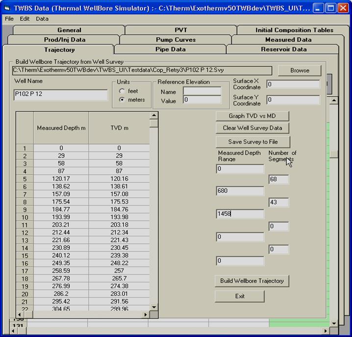Screen dimensions: 352x337
Task: Click the Reference Elevation Value field
Action: click(x=202, y=100)
